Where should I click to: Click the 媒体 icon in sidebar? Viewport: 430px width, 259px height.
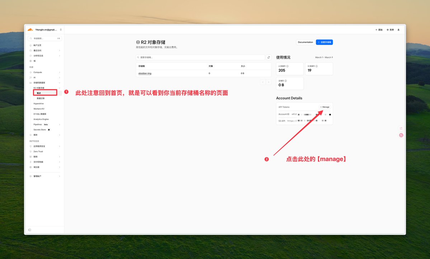click(x=30, y=135)
